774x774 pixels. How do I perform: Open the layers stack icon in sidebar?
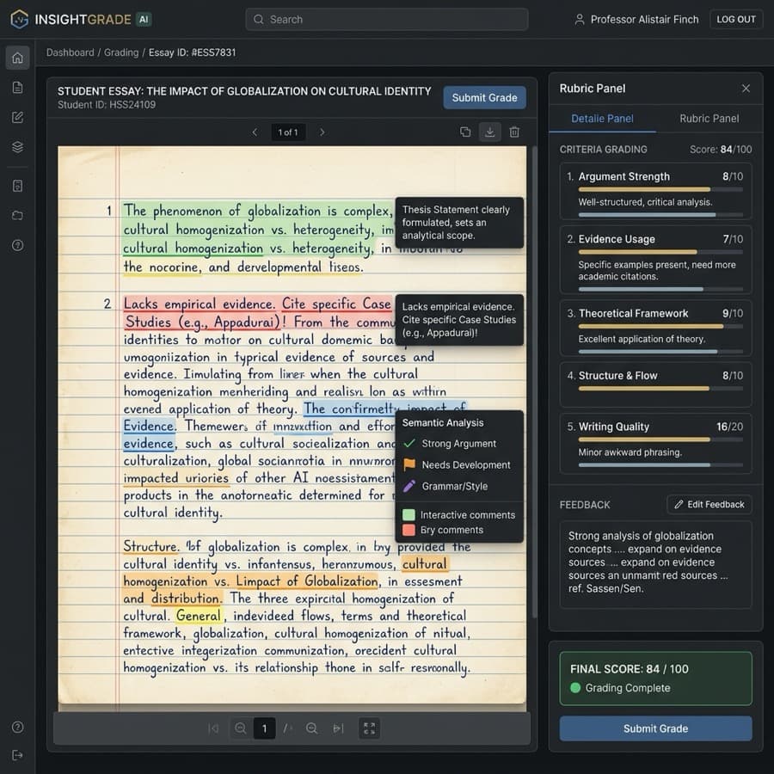tap(17, 146)
